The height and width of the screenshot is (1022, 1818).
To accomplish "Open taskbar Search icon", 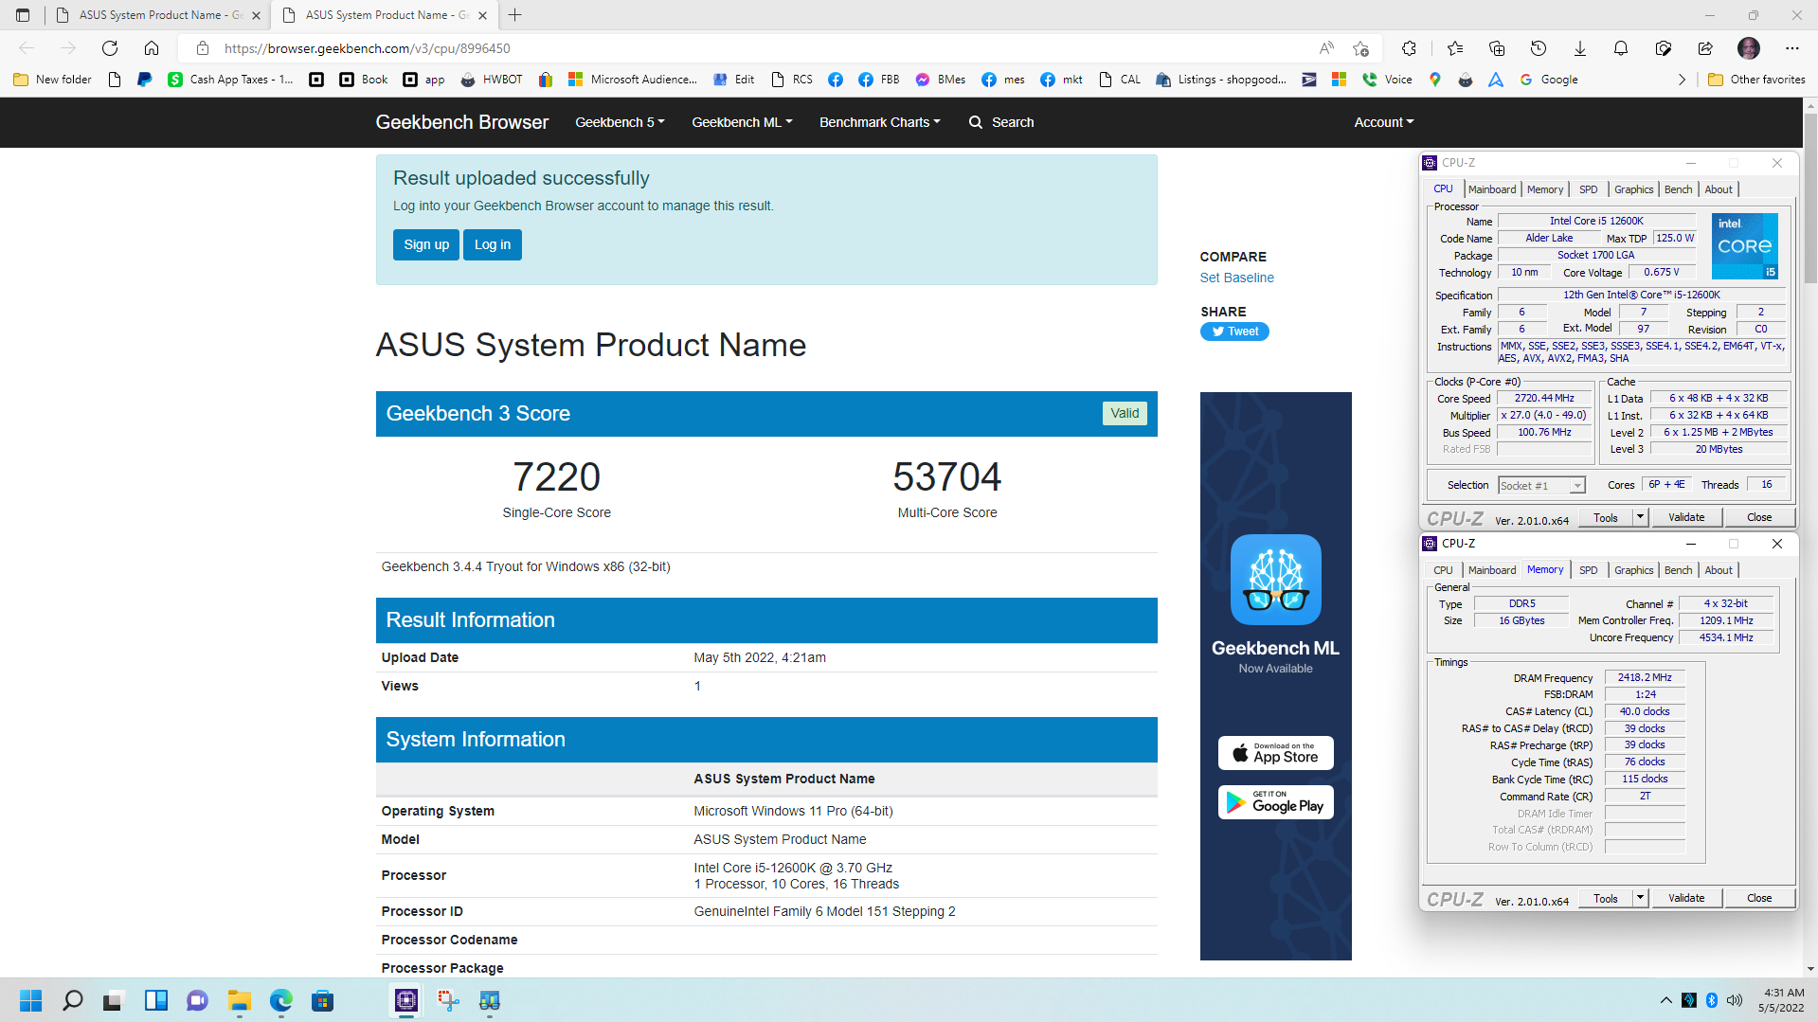I will point(72,1000).
